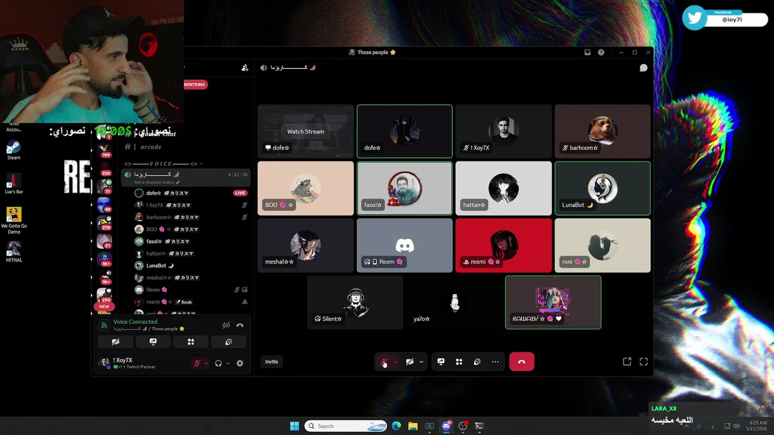The image size is (774, 435).
Task: Open activities launcher in the call bar
Action: [x=459, y=362]
